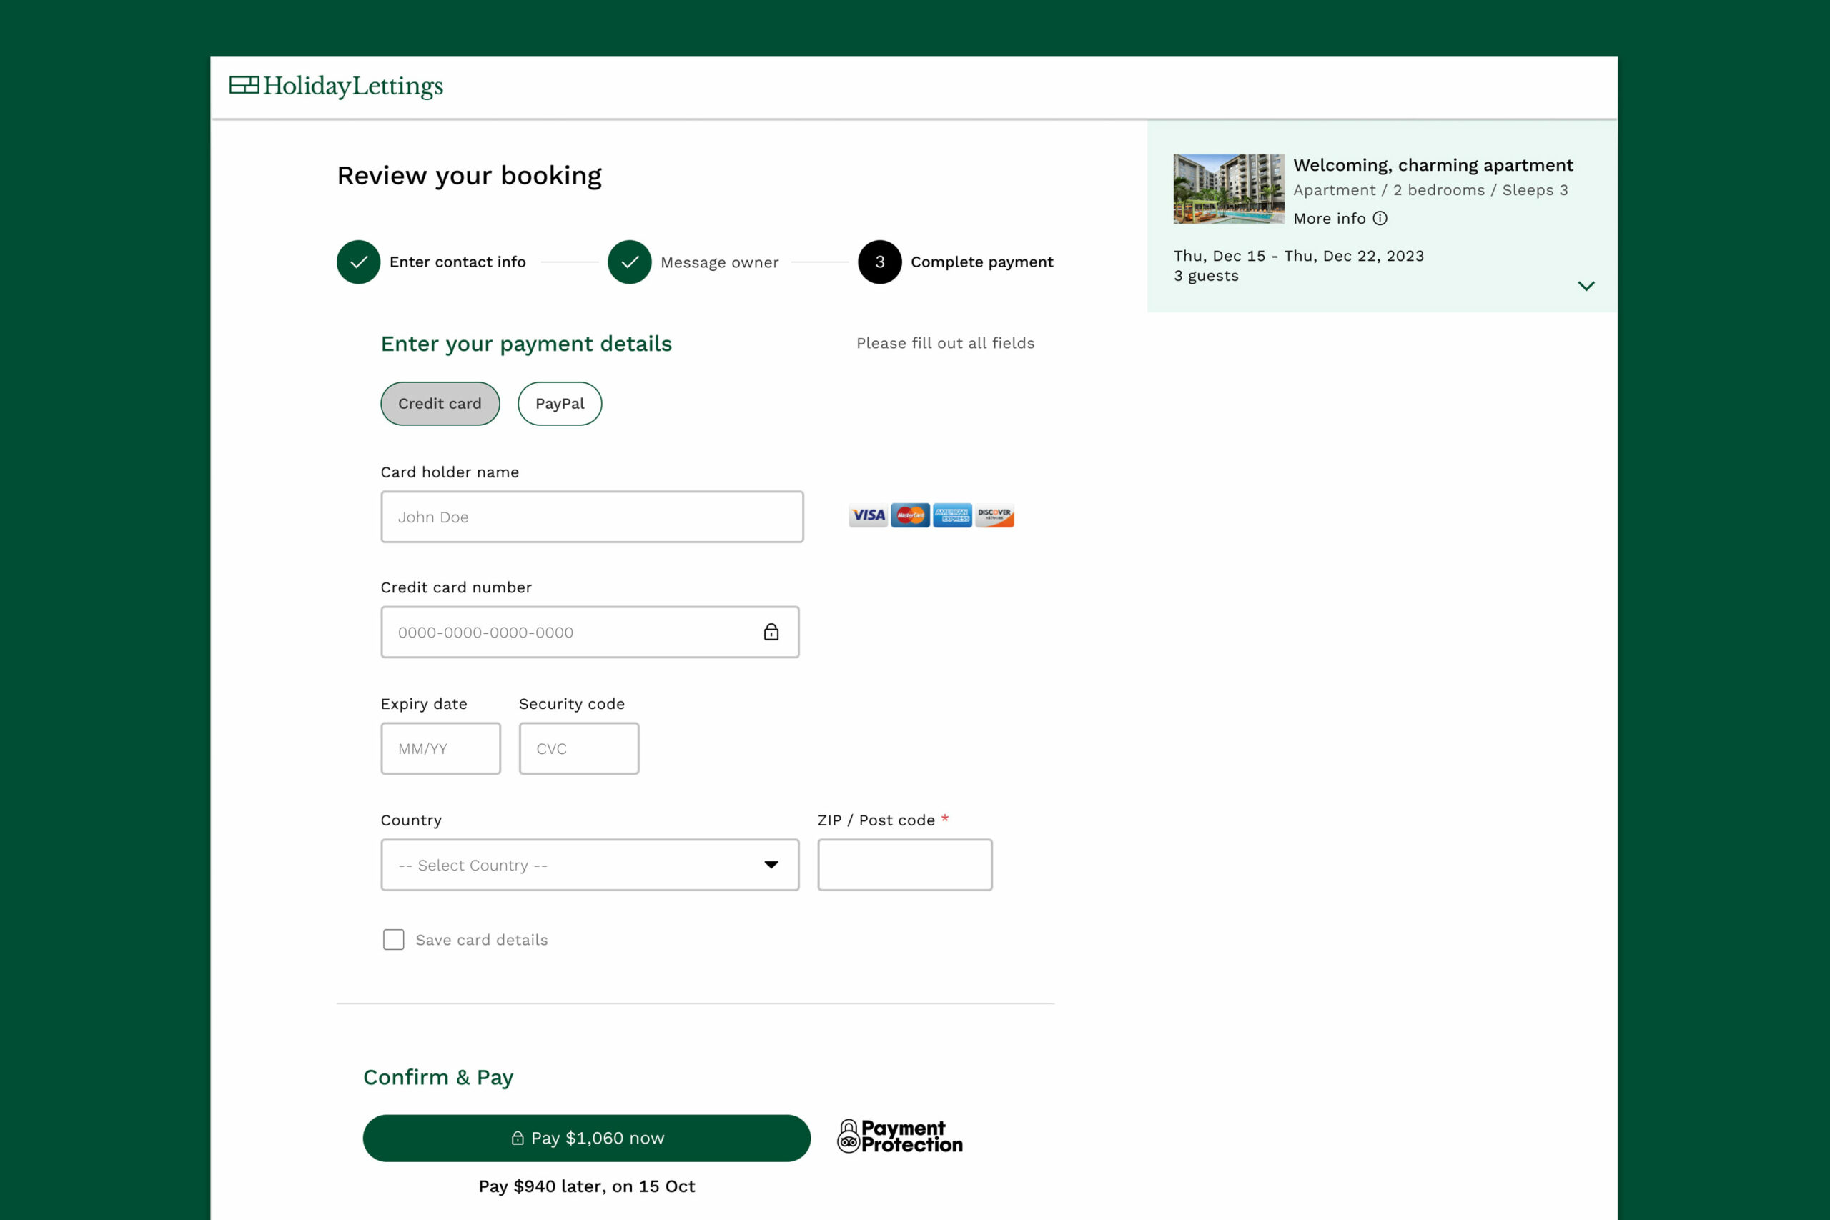Viewport: 1830px width, 1220px height.
Task: Open the More info link
Action: click(1329, 219)
